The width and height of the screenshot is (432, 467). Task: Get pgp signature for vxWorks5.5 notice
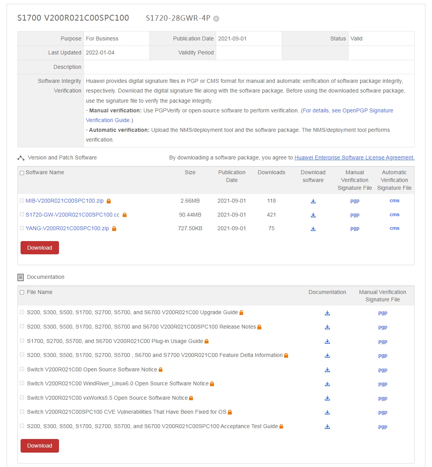point(383,399)
